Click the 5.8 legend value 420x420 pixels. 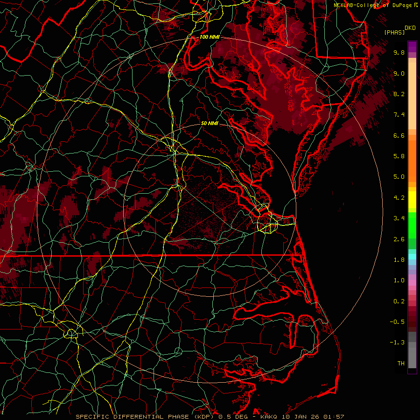point(399,156)
